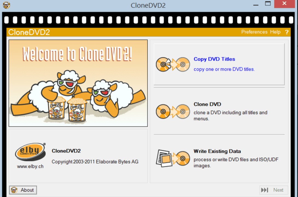Minimize the CloneDVD2 window

(256, 5)
